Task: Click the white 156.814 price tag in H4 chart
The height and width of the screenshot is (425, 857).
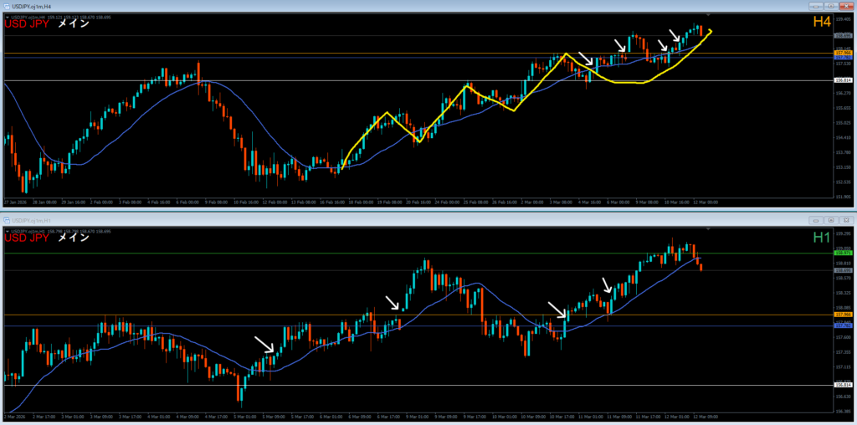Action: tap(843, 80)
